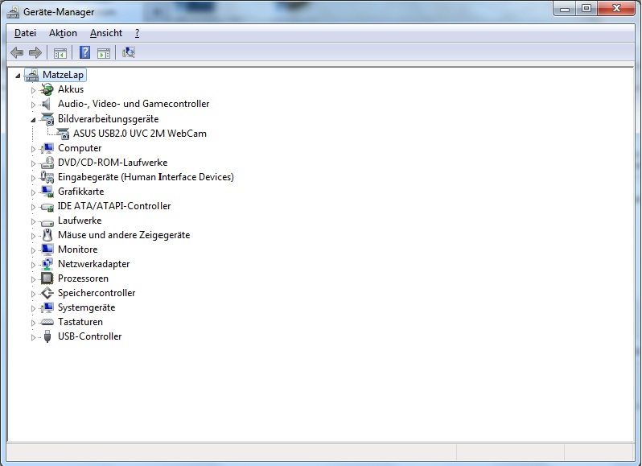Click the Netzwerkadapter network icon
This screenshot has height=466, width=642.
pyautogui.click(x=47, y=264)
